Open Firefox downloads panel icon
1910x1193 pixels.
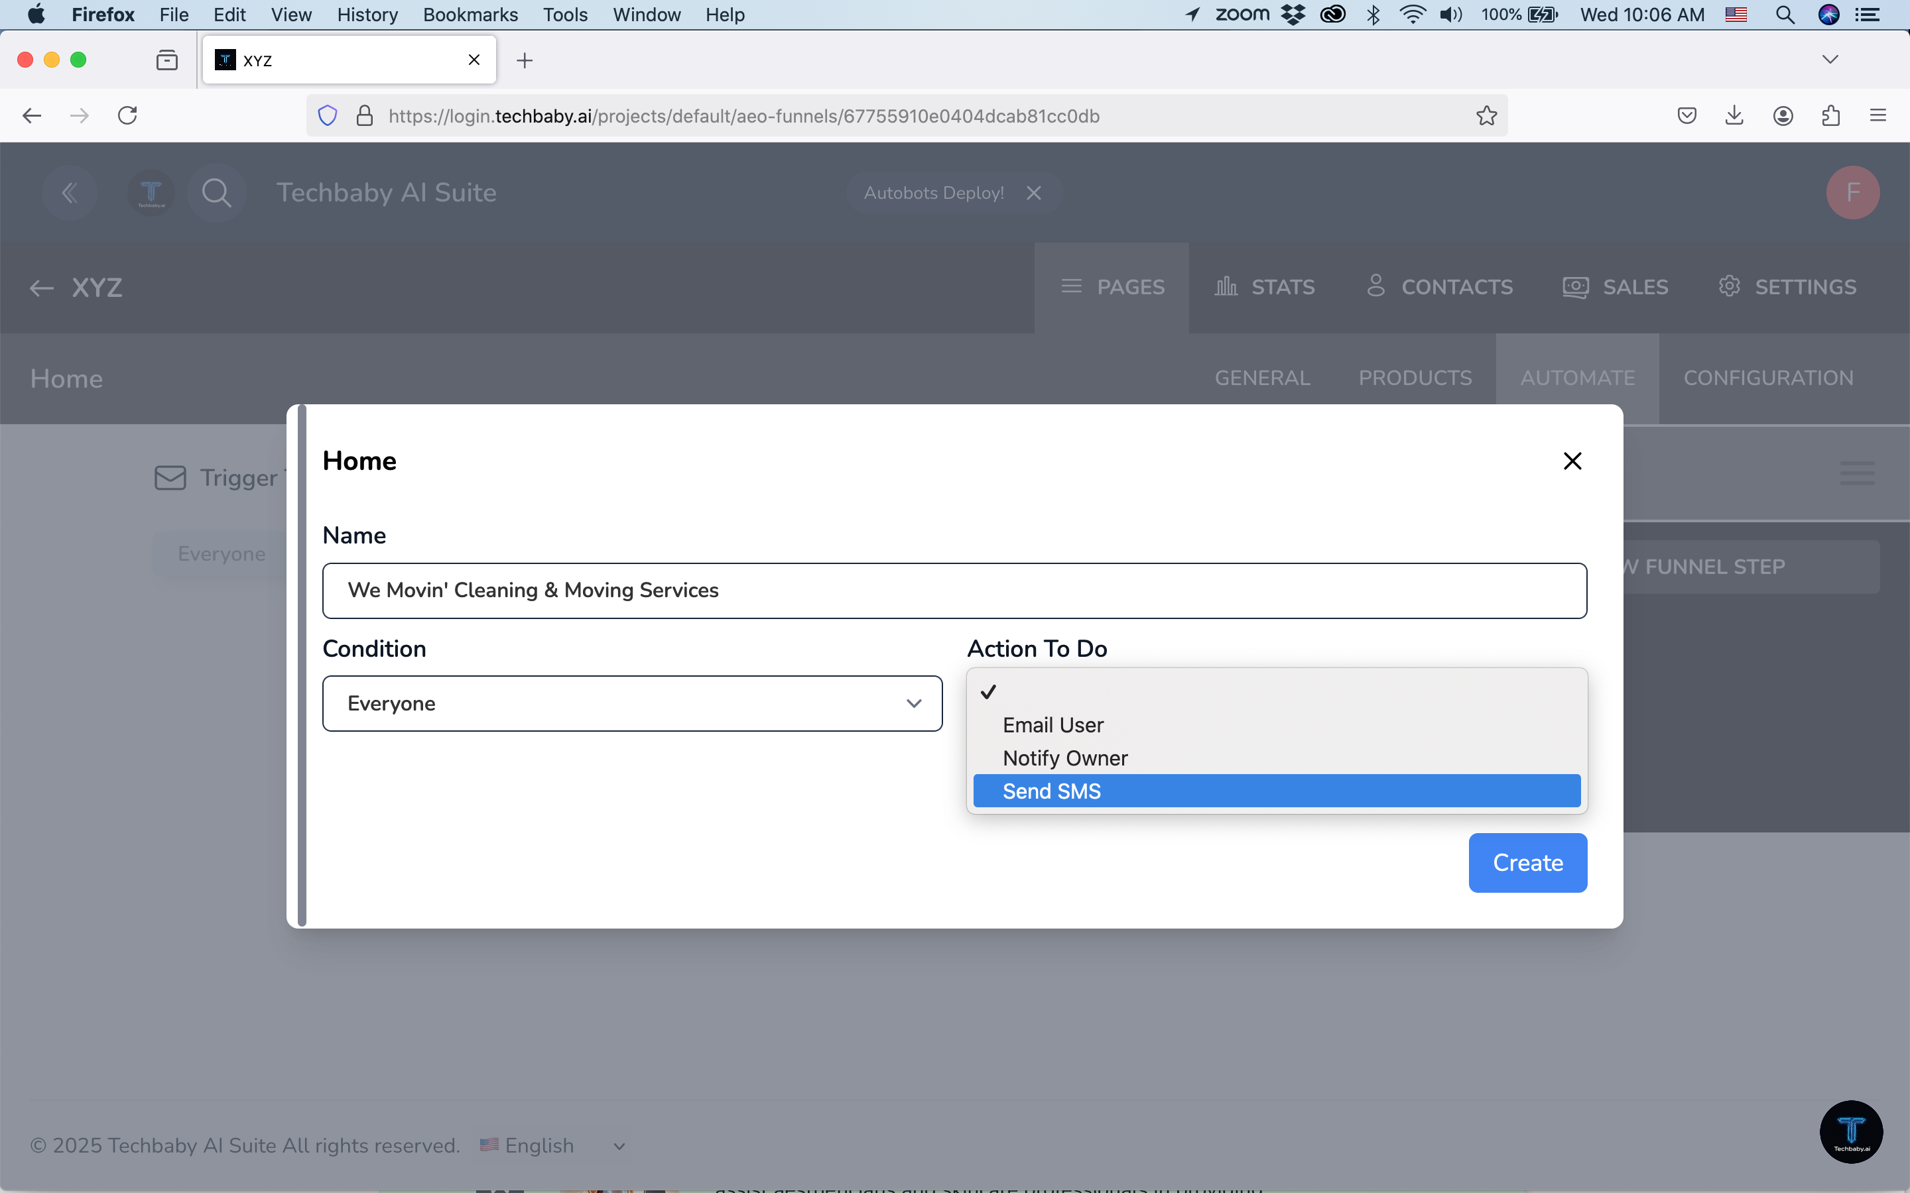pos(1734,116)
